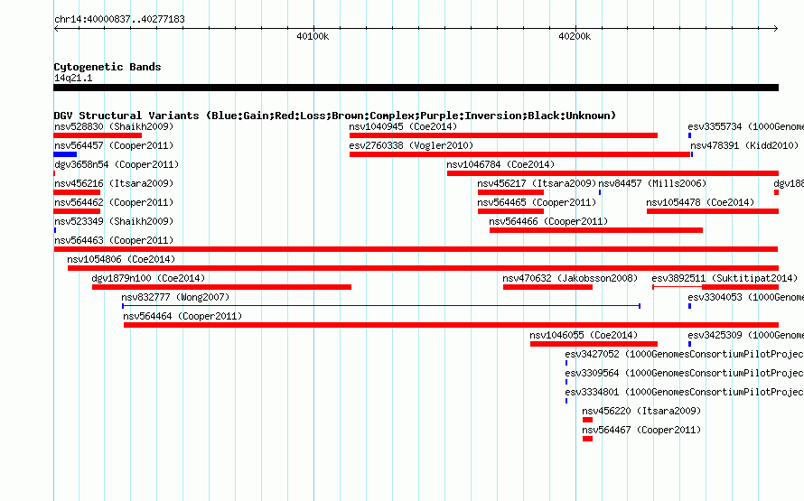Screen dimensions: 804x501
Task: Select the red bar under nsv1054478
Action: (713, 211)
